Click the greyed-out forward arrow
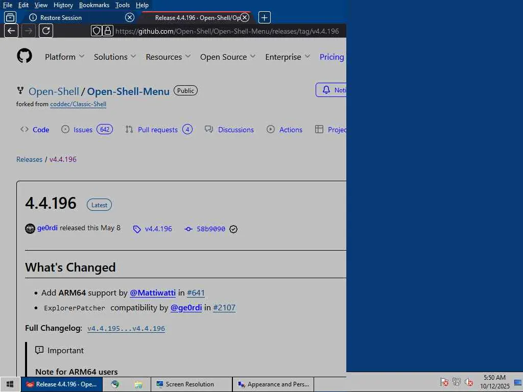The height and width of the screenshot is (392, 523). pos(29,31)
